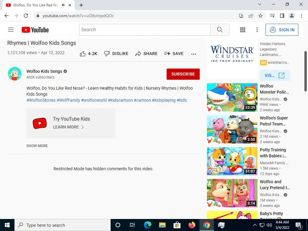Open Wolfoo's Super Patrol Team thumbnail

point(232,129)
